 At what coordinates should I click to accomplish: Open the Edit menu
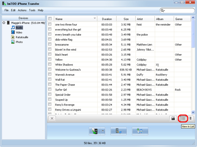(x=13, y=10)
